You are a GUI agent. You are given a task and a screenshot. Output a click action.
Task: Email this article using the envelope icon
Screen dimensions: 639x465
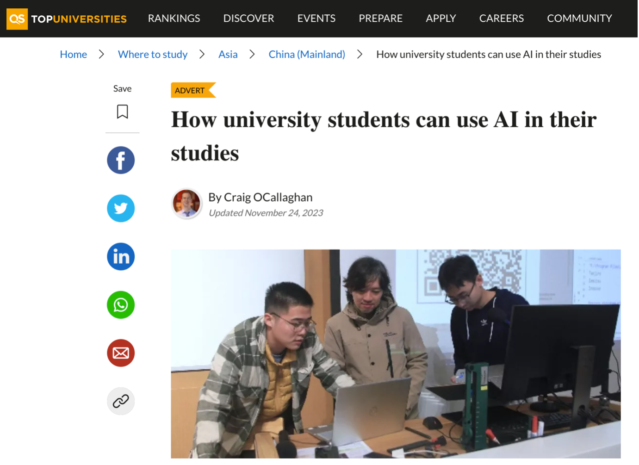point(121,353)
